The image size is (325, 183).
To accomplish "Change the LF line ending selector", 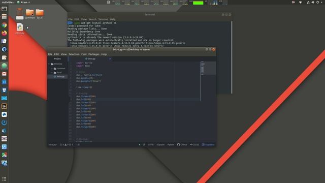I will [x=144, y=144].
